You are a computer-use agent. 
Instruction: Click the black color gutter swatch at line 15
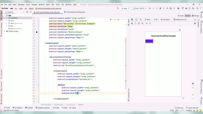click(37, 32)
